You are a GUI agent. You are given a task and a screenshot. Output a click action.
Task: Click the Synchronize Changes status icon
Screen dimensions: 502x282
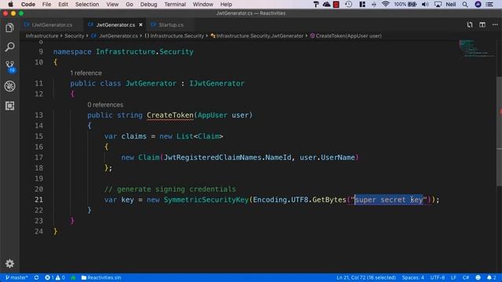[x=37, y=277]
